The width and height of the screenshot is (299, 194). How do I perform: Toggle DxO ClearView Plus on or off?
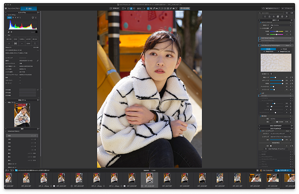(x=260, y=41)
